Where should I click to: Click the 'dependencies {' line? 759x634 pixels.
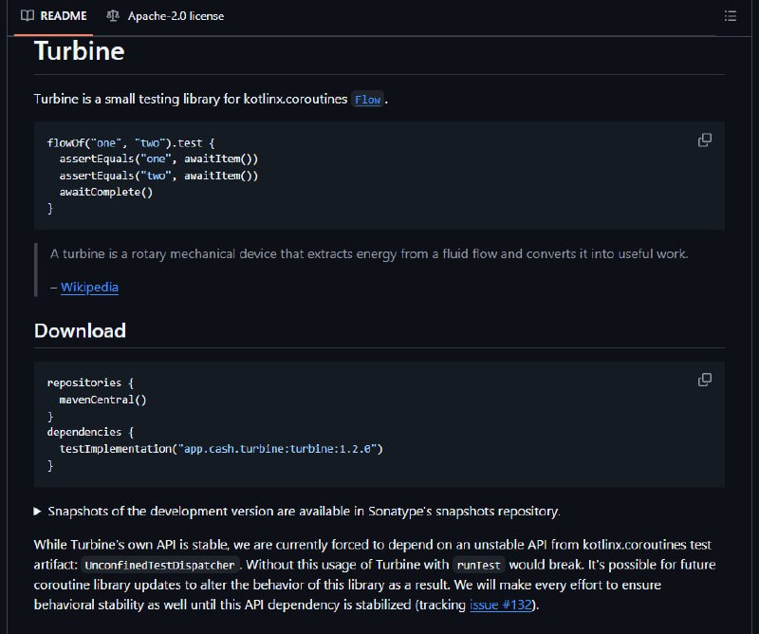tap(90, 432)
